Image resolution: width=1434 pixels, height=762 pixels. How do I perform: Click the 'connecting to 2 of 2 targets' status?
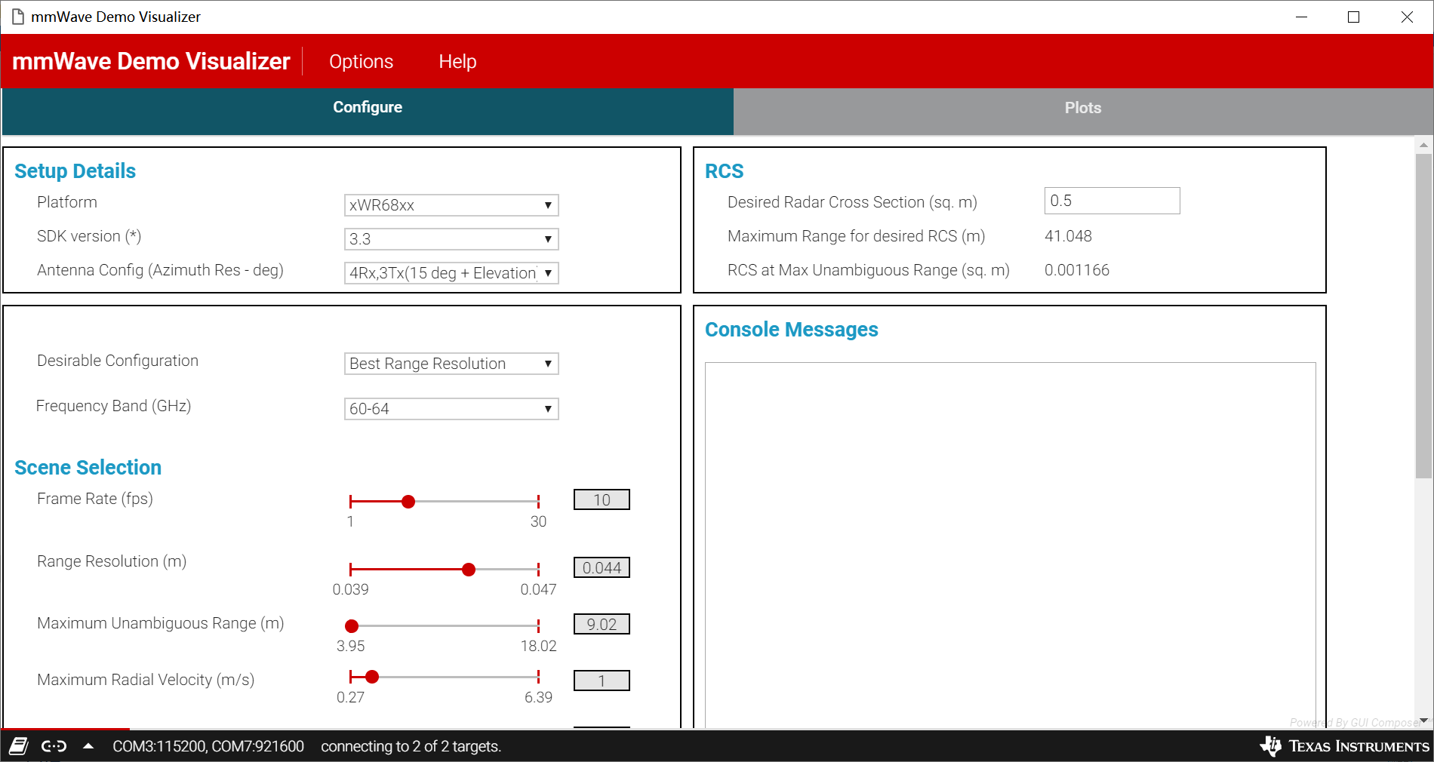411,746
